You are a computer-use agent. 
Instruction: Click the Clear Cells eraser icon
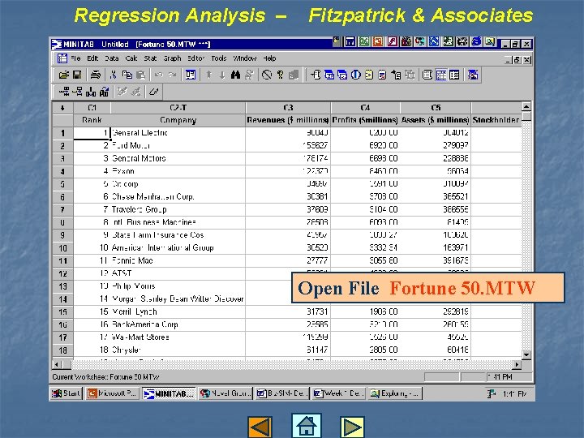[153, 91]
